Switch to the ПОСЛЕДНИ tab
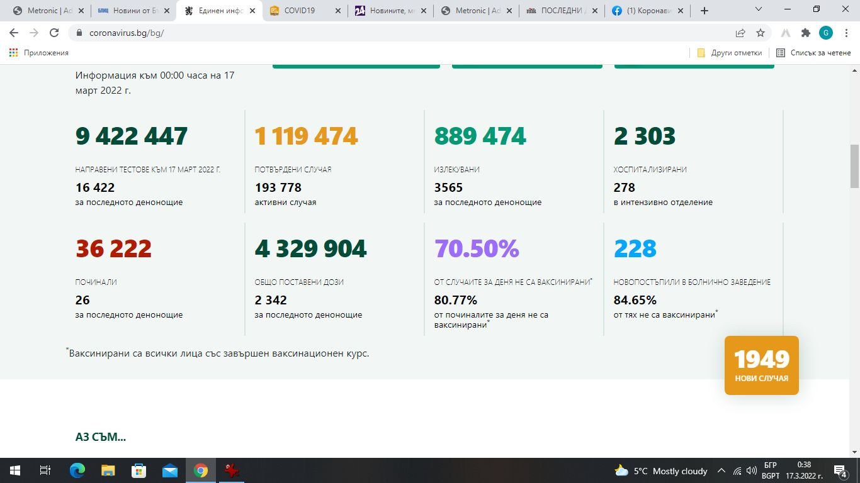860x483 pixels. click(x=563, y=11)
